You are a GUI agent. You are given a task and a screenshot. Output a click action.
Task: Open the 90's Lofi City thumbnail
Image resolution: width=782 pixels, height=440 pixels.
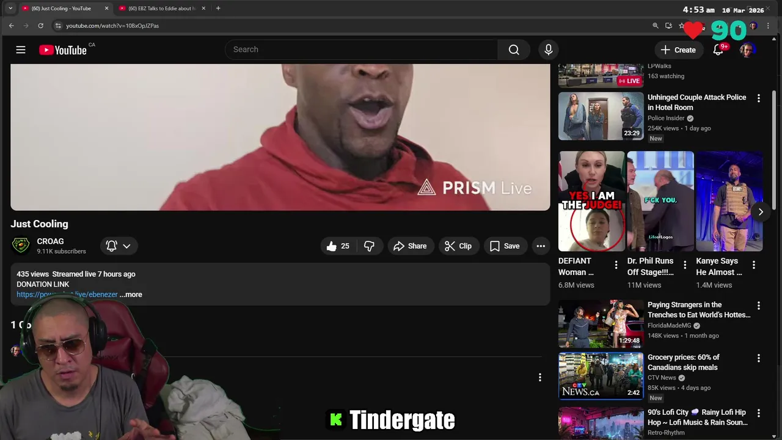point(601,423)
